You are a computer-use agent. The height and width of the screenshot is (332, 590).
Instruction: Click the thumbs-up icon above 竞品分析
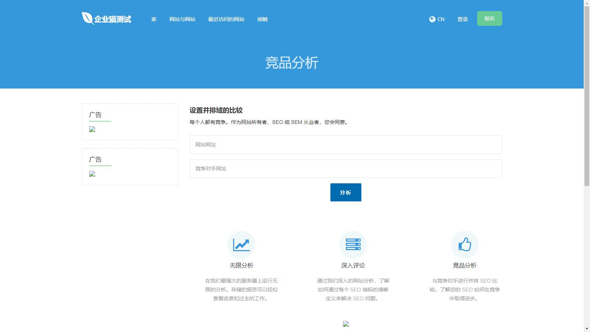[x=465, y=245]
